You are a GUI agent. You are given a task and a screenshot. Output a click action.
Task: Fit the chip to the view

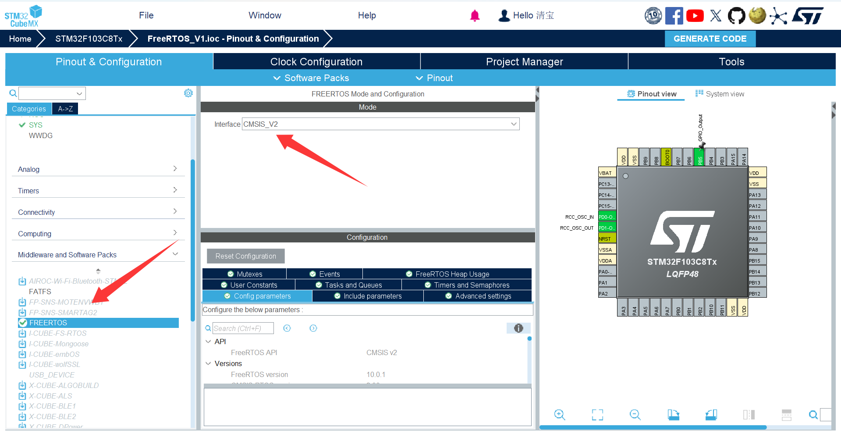(597, 415)
